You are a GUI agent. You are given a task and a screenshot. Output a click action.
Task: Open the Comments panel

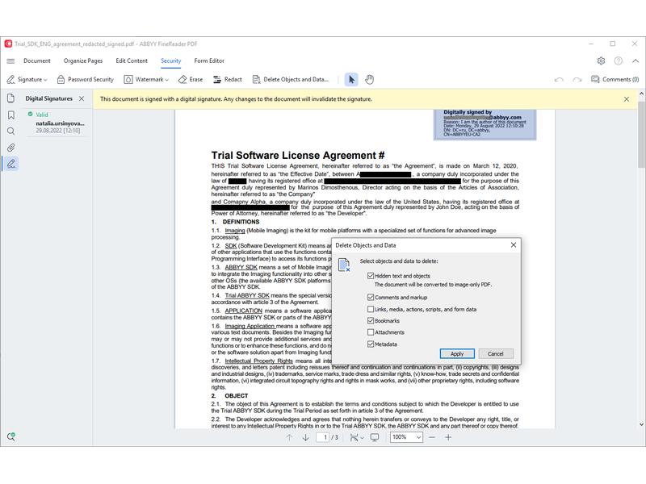click(x=615, y=79)
